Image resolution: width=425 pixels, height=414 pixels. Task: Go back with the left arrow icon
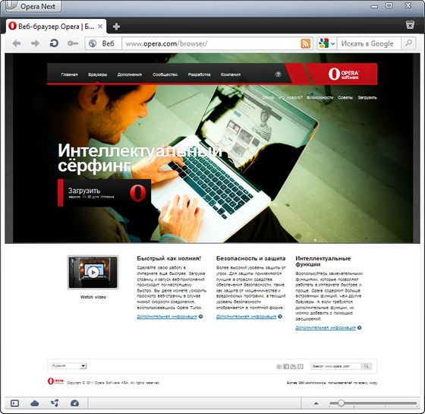coord(17,43)
